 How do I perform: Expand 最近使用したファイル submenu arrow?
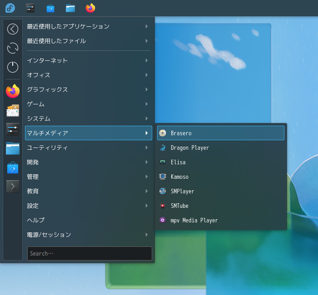[x=146, y=41]
